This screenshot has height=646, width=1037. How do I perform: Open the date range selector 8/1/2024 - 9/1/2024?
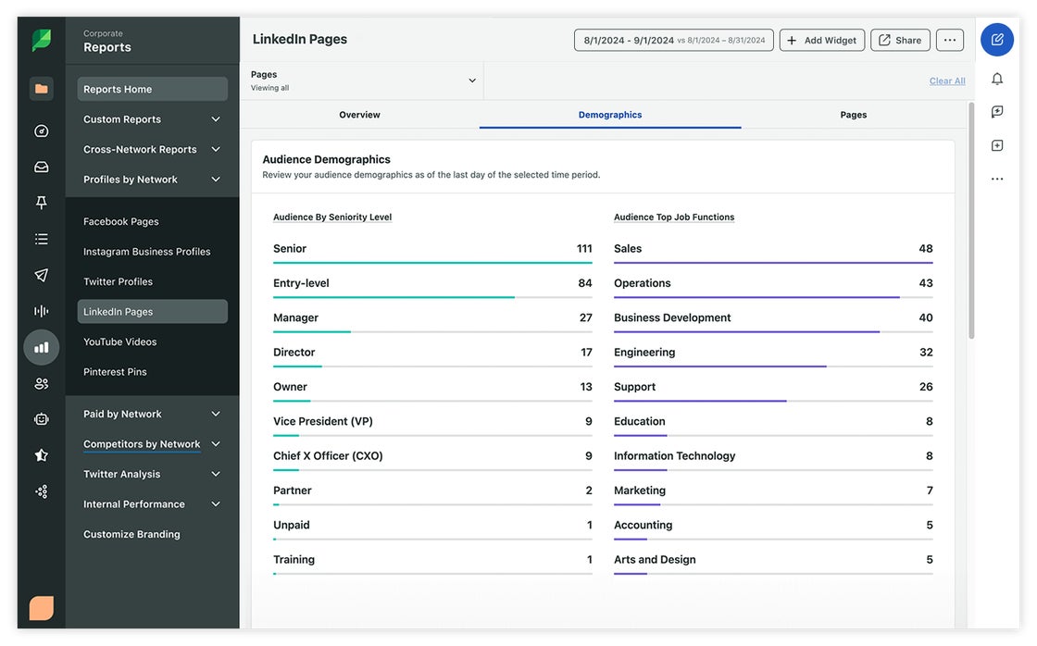click(x=673, y=40)
